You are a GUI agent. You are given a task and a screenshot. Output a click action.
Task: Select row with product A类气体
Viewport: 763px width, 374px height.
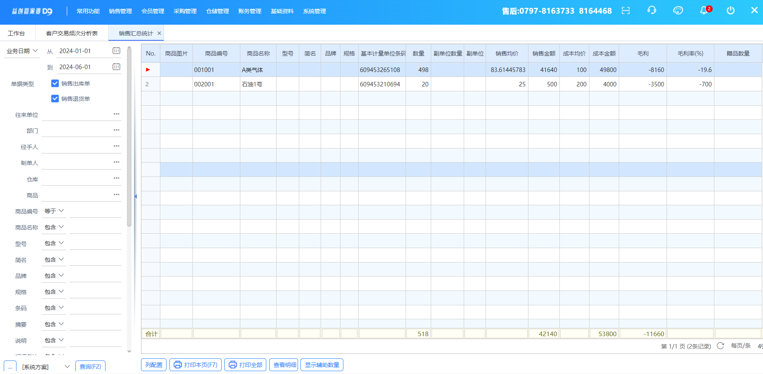pos(452,70)
